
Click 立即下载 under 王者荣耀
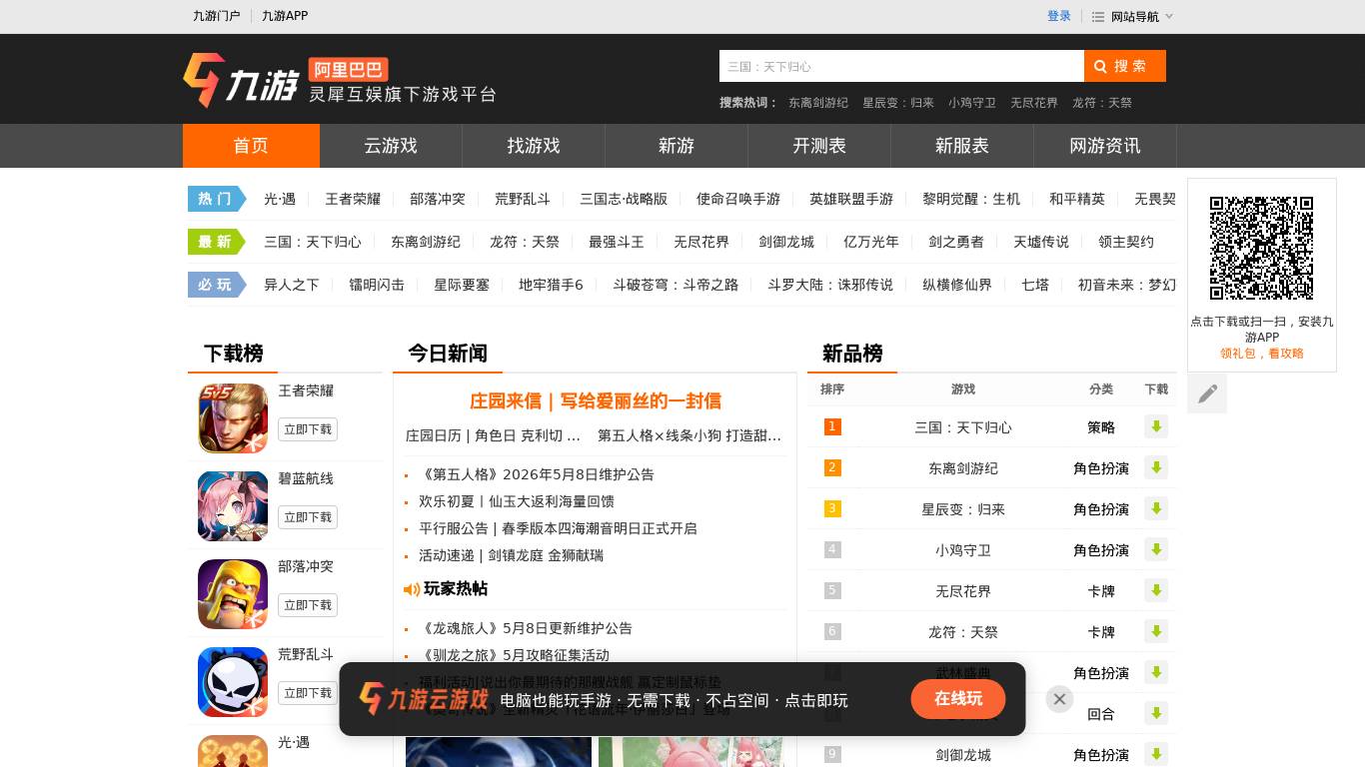click(308, 429)
